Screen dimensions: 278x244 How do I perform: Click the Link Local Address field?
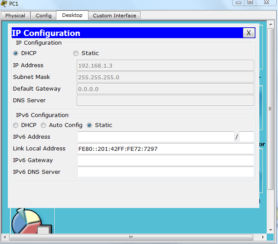(x=166, y=149)
